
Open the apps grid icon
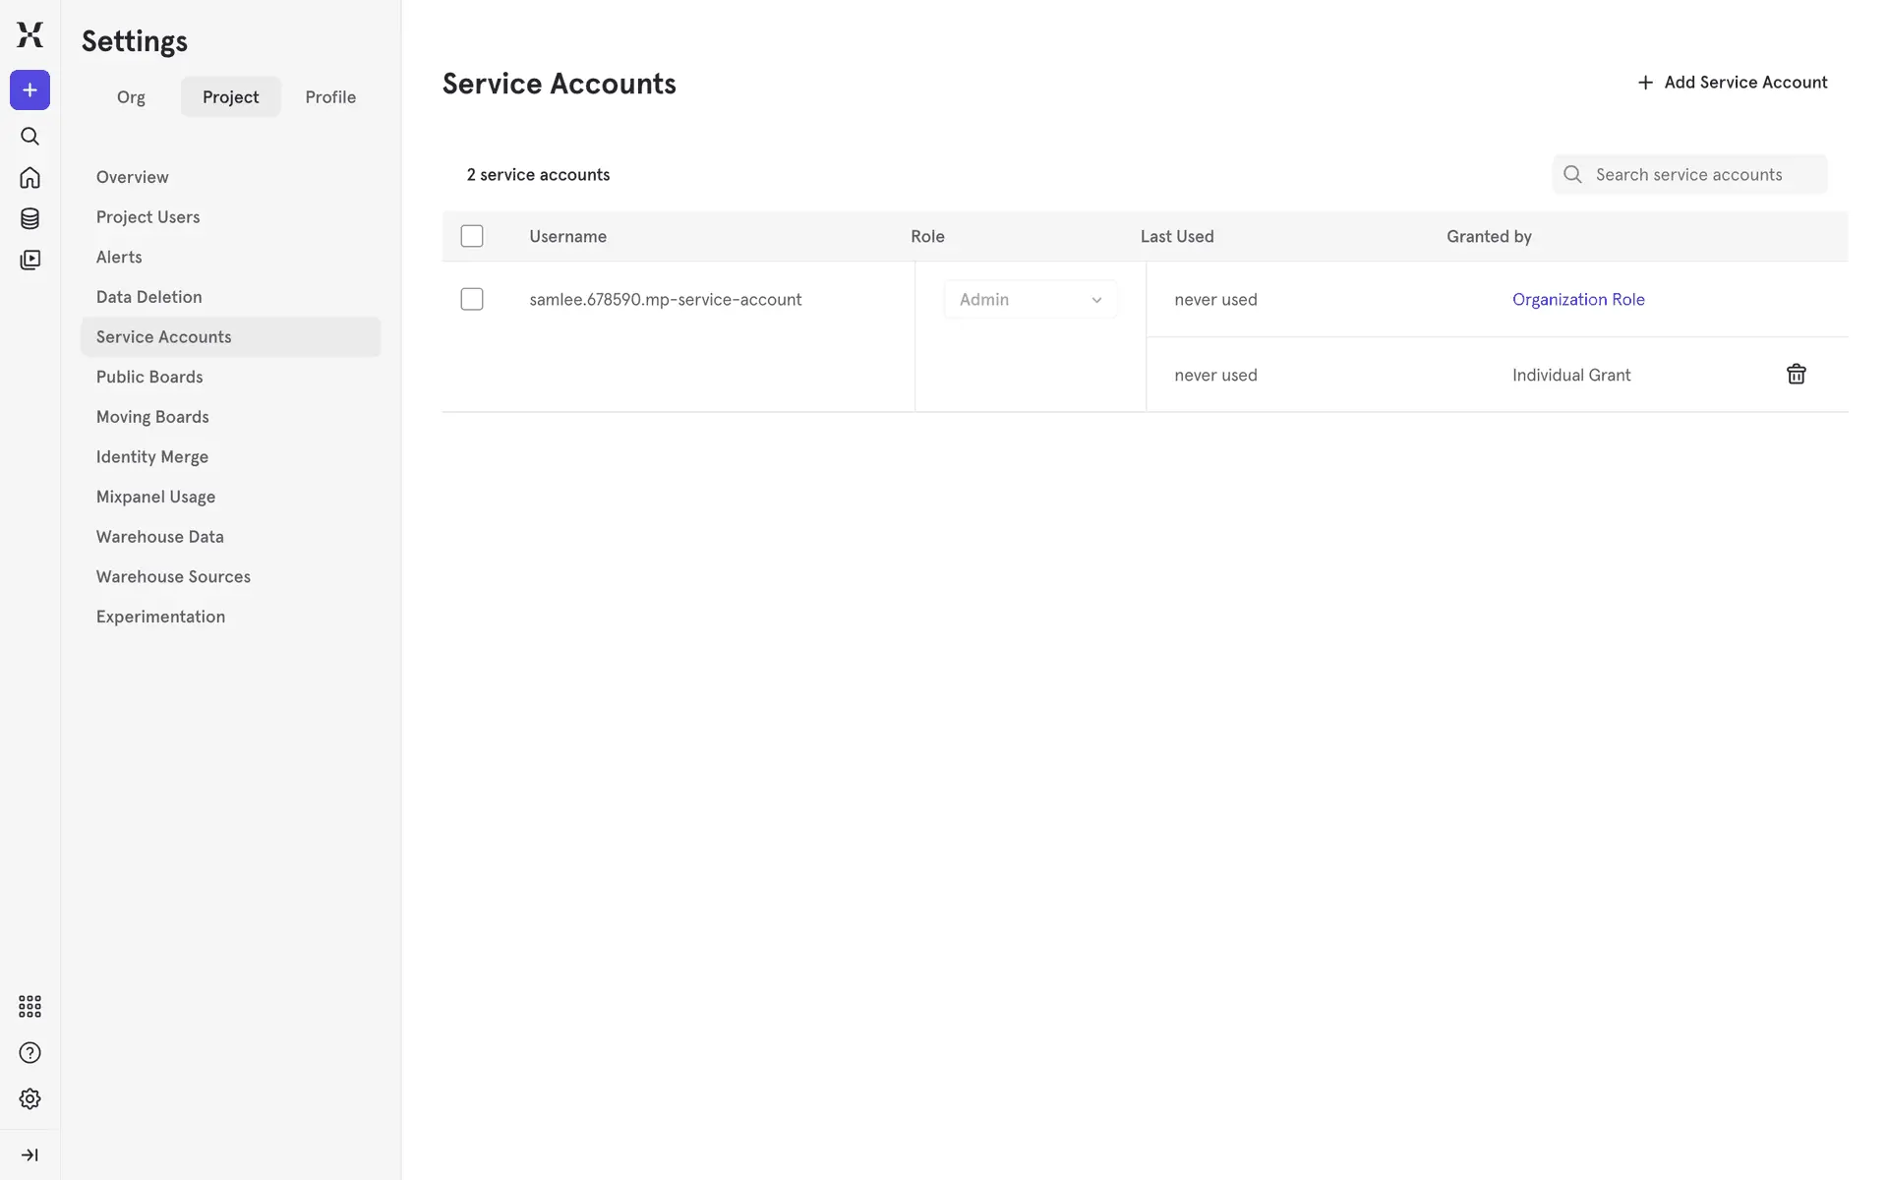pyautogui.click(x=29, y=1006)
